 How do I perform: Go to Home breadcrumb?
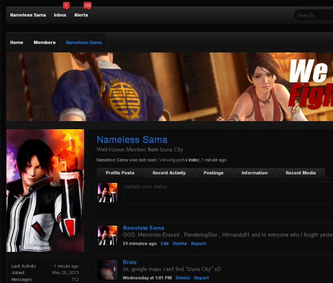(17, 42)
